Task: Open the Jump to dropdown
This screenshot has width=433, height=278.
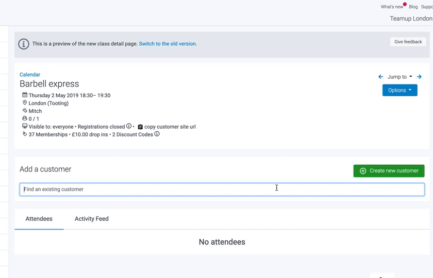Action: pos(399,77)
